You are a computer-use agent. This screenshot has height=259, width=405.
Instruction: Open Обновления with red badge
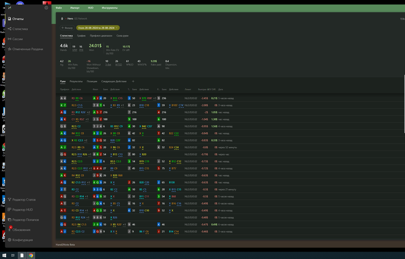point(19,230)
